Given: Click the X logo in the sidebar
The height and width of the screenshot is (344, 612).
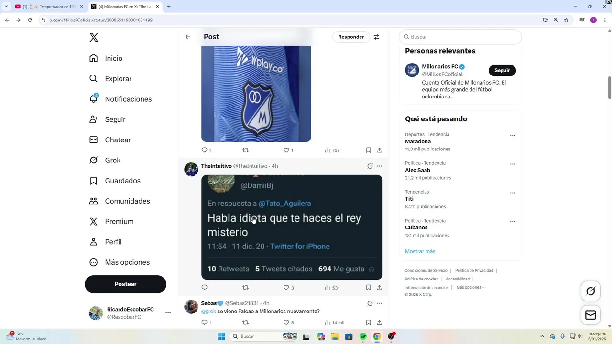Looking at the screenshot, I should point(94,38).
